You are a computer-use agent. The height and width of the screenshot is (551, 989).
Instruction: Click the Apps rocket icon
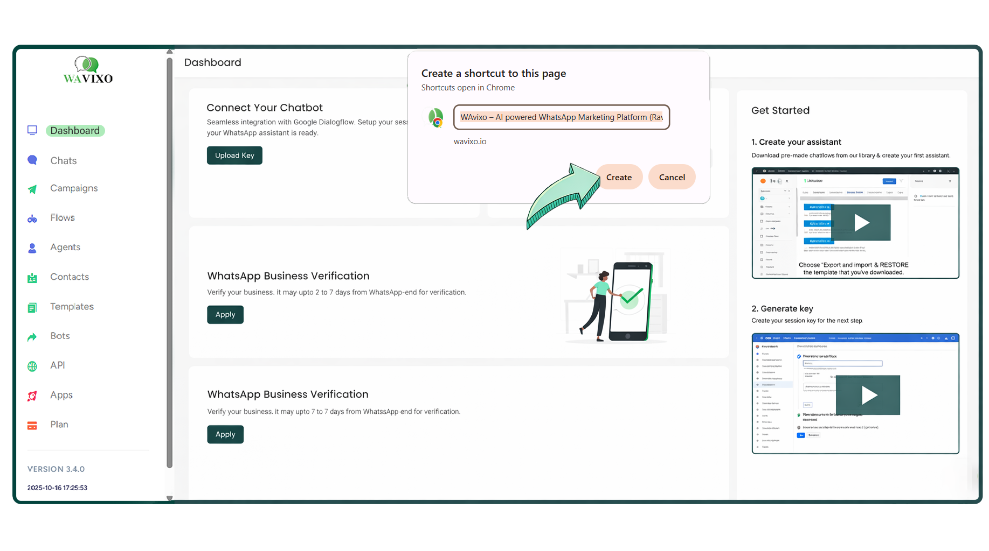32,395
